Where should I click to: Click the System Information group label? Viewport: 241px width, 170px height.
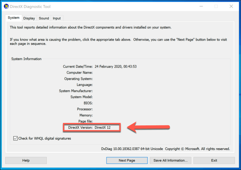26,59
